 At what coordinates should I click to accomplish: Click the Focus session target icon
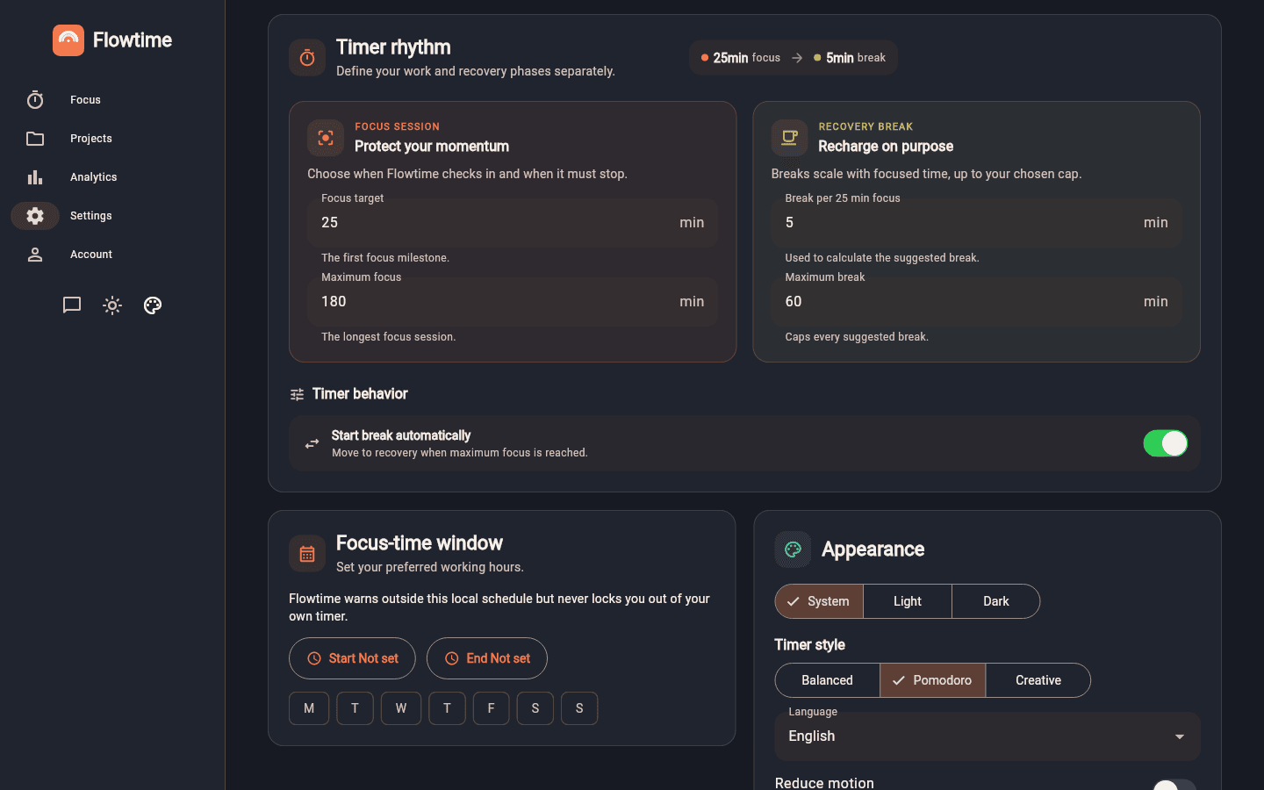coord(326,138)
